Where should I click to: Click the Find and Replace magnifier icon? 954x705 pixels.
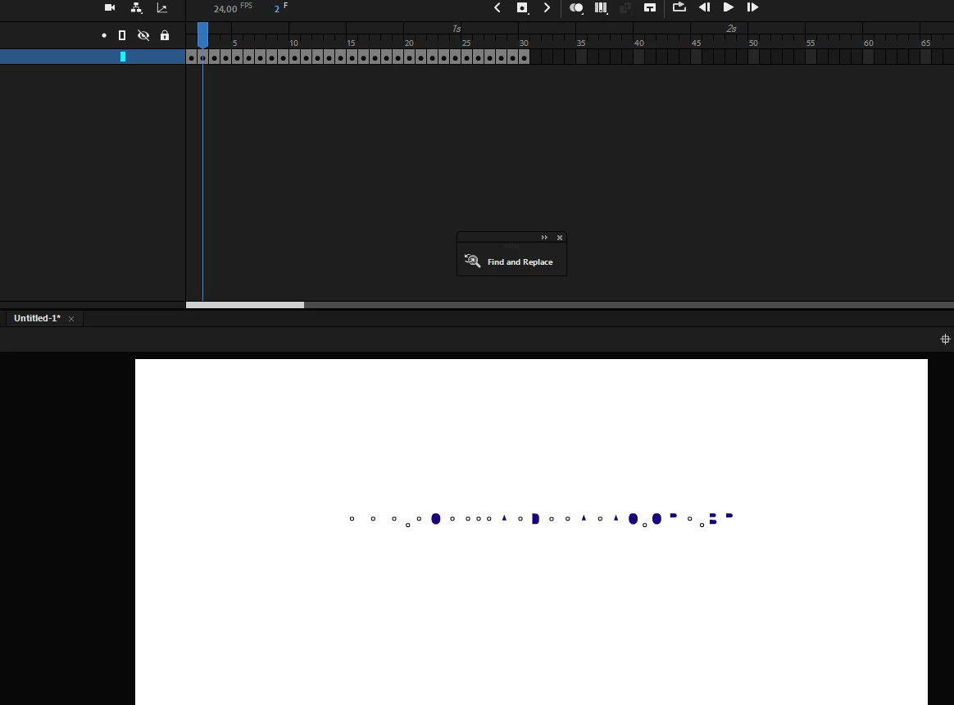(472, 261)
